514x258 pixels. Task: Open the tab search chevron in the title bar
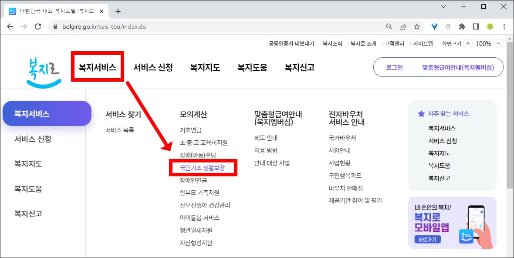point(443,7)
